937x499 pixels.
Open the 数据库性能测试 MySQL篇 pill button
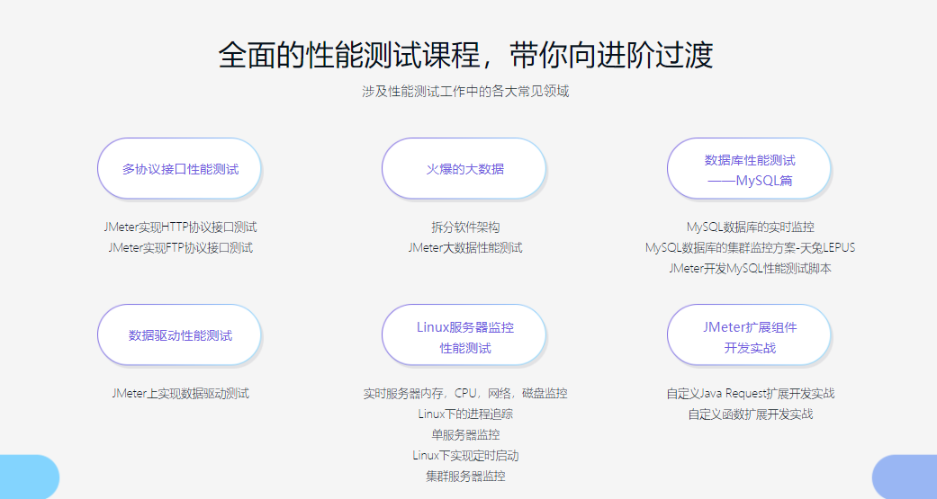point(749,170)
